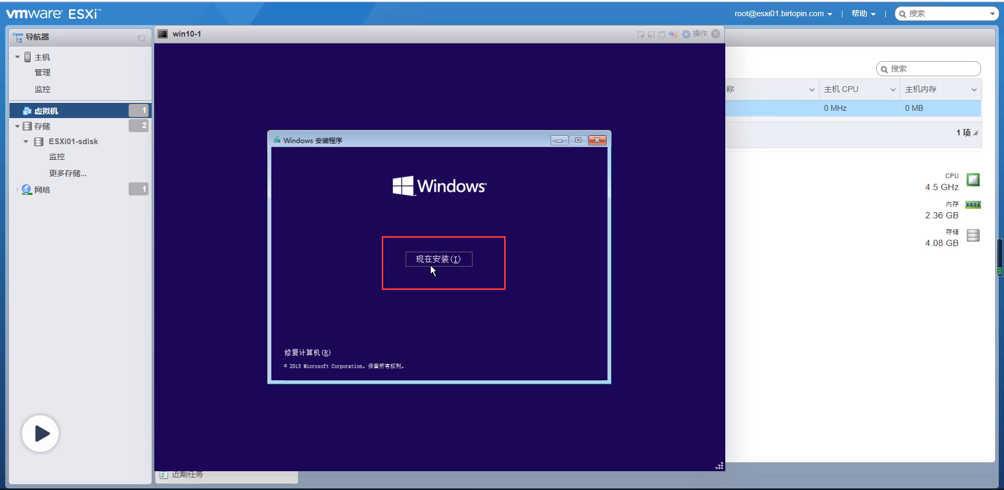The image size is (1004, 490).
Task: Click the 近期任务 recent tasks icon
Action: pyautogui.click(x=164, y=474)
